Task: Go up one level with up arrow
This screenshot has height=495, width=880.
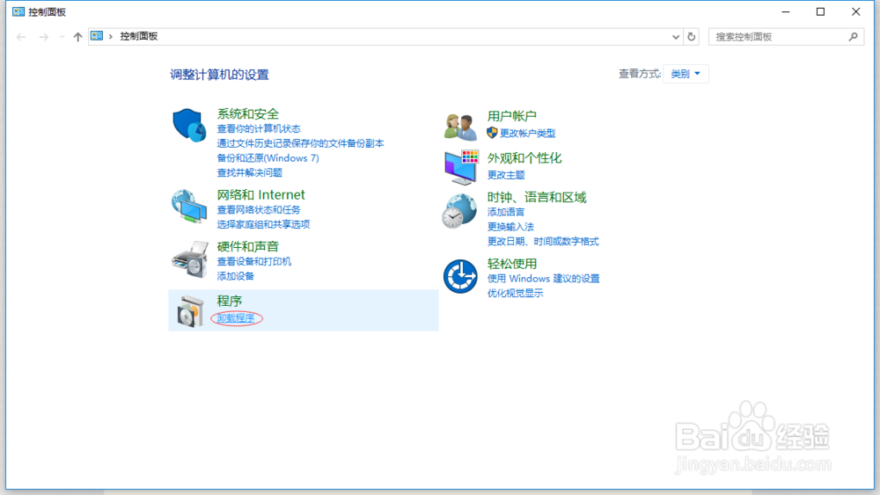Action: [77, 37]
